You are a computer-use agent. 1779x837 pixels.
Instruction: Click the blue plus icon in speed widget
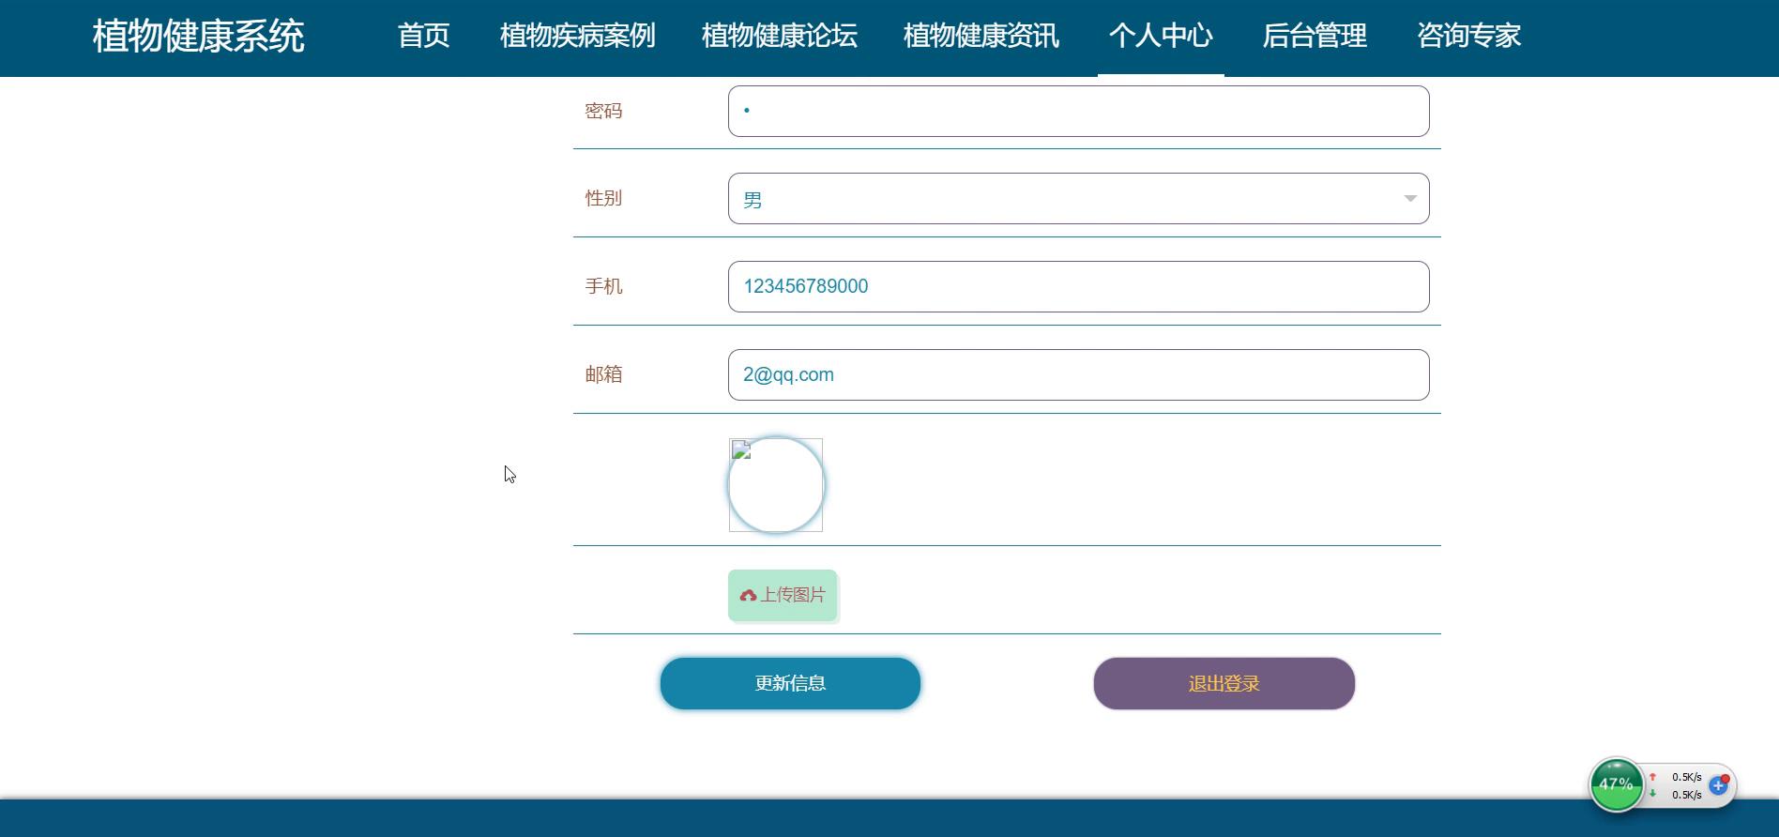tap(1718, 785)
